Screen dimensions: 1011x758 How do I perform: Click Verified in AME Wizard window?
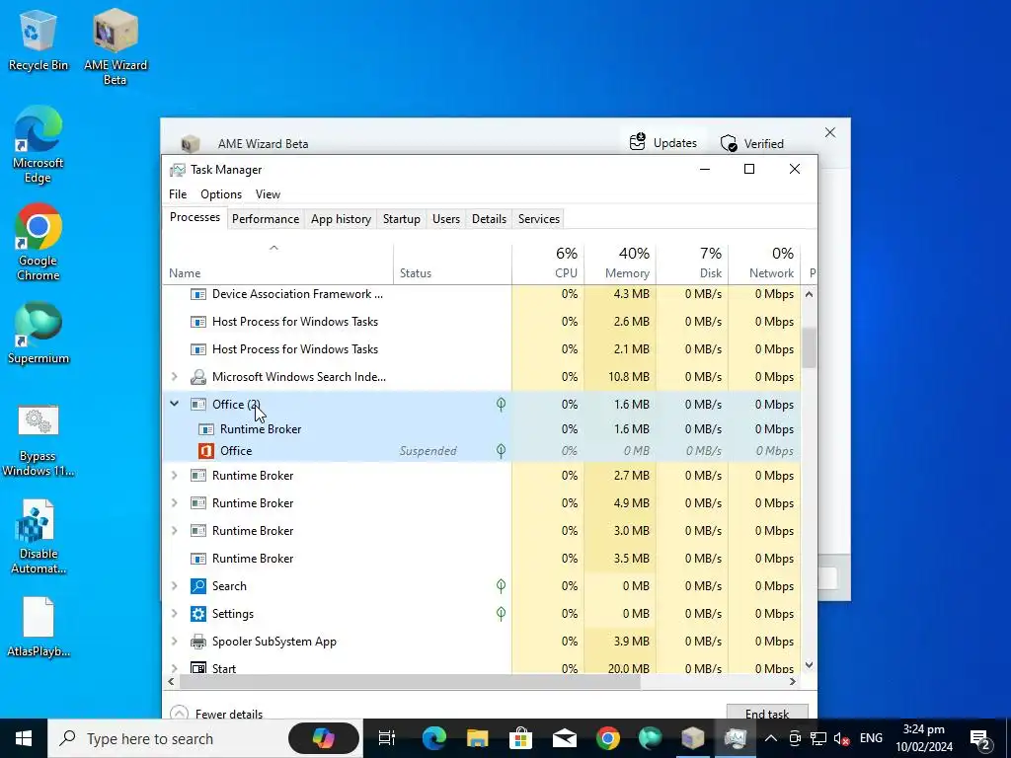pyautogui.click(x=752, y=143)
